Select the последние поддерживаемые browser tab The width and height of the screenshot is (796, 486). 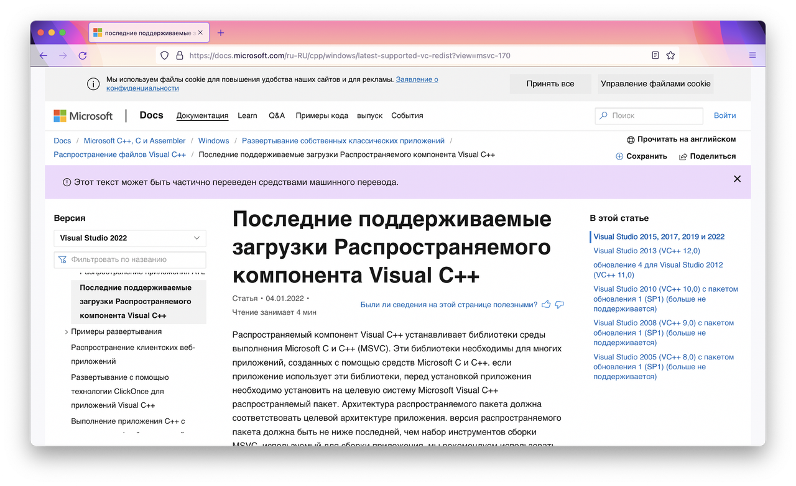149,32
